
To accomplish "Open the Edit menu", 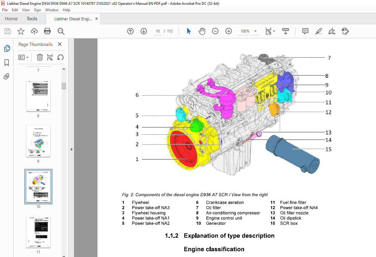I will click(15, 10).
